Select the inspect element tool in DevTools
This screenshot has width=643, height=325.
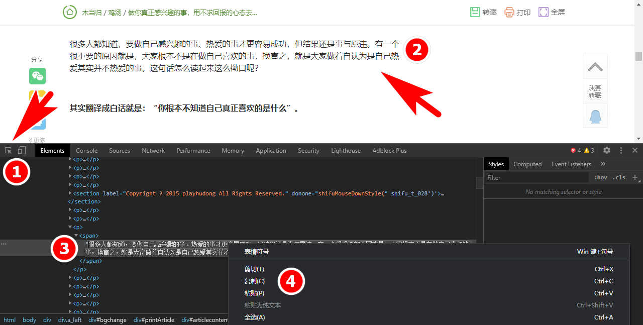pos(8,150)
